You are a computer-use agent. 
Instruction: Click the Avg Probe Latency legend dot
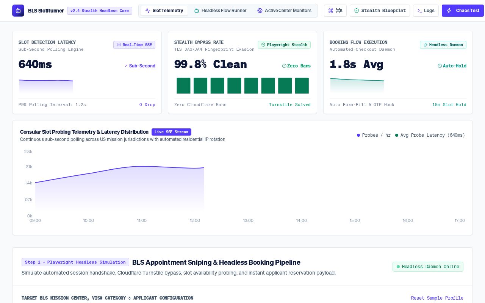[397, 135]
